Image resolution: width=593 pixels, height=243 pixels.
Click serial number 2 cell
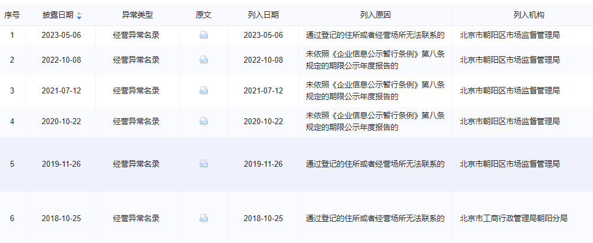pyautogui.click(x=12, y=60)
